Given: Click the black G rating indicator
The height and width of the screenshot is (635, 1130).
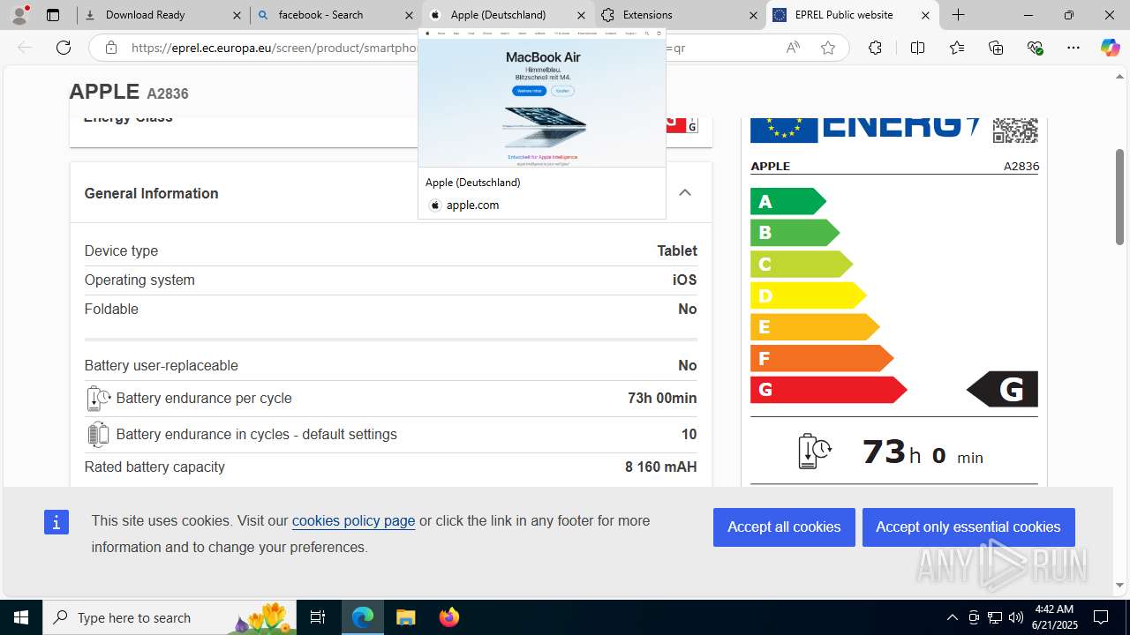Looking at the screenshot, I should pyautogui.click(x=1002, y=389).
